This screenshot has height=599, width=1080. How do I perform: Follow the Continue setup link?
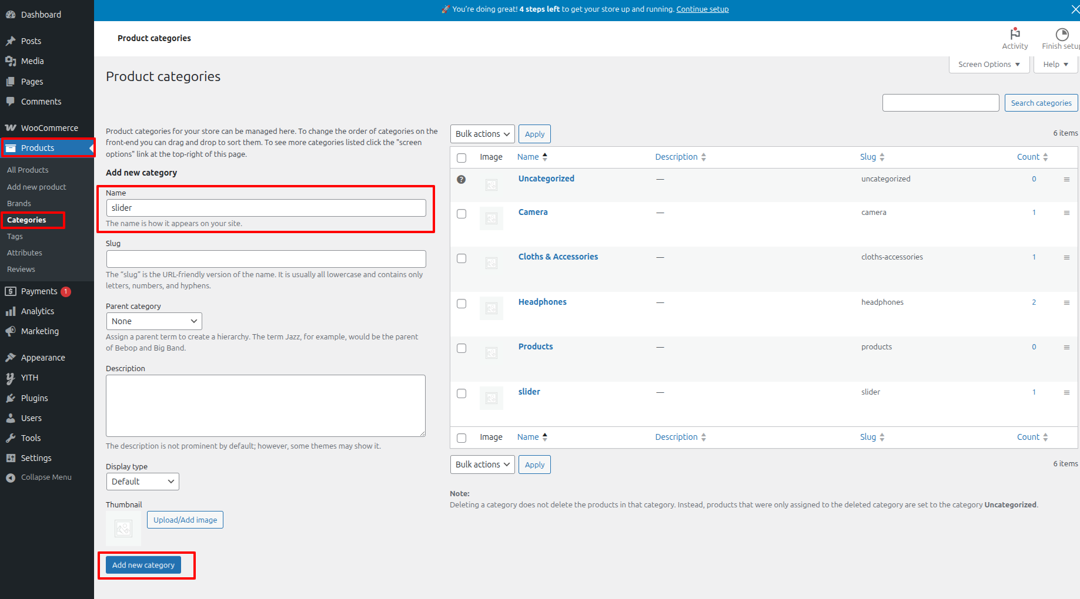[x=702, y=9]
